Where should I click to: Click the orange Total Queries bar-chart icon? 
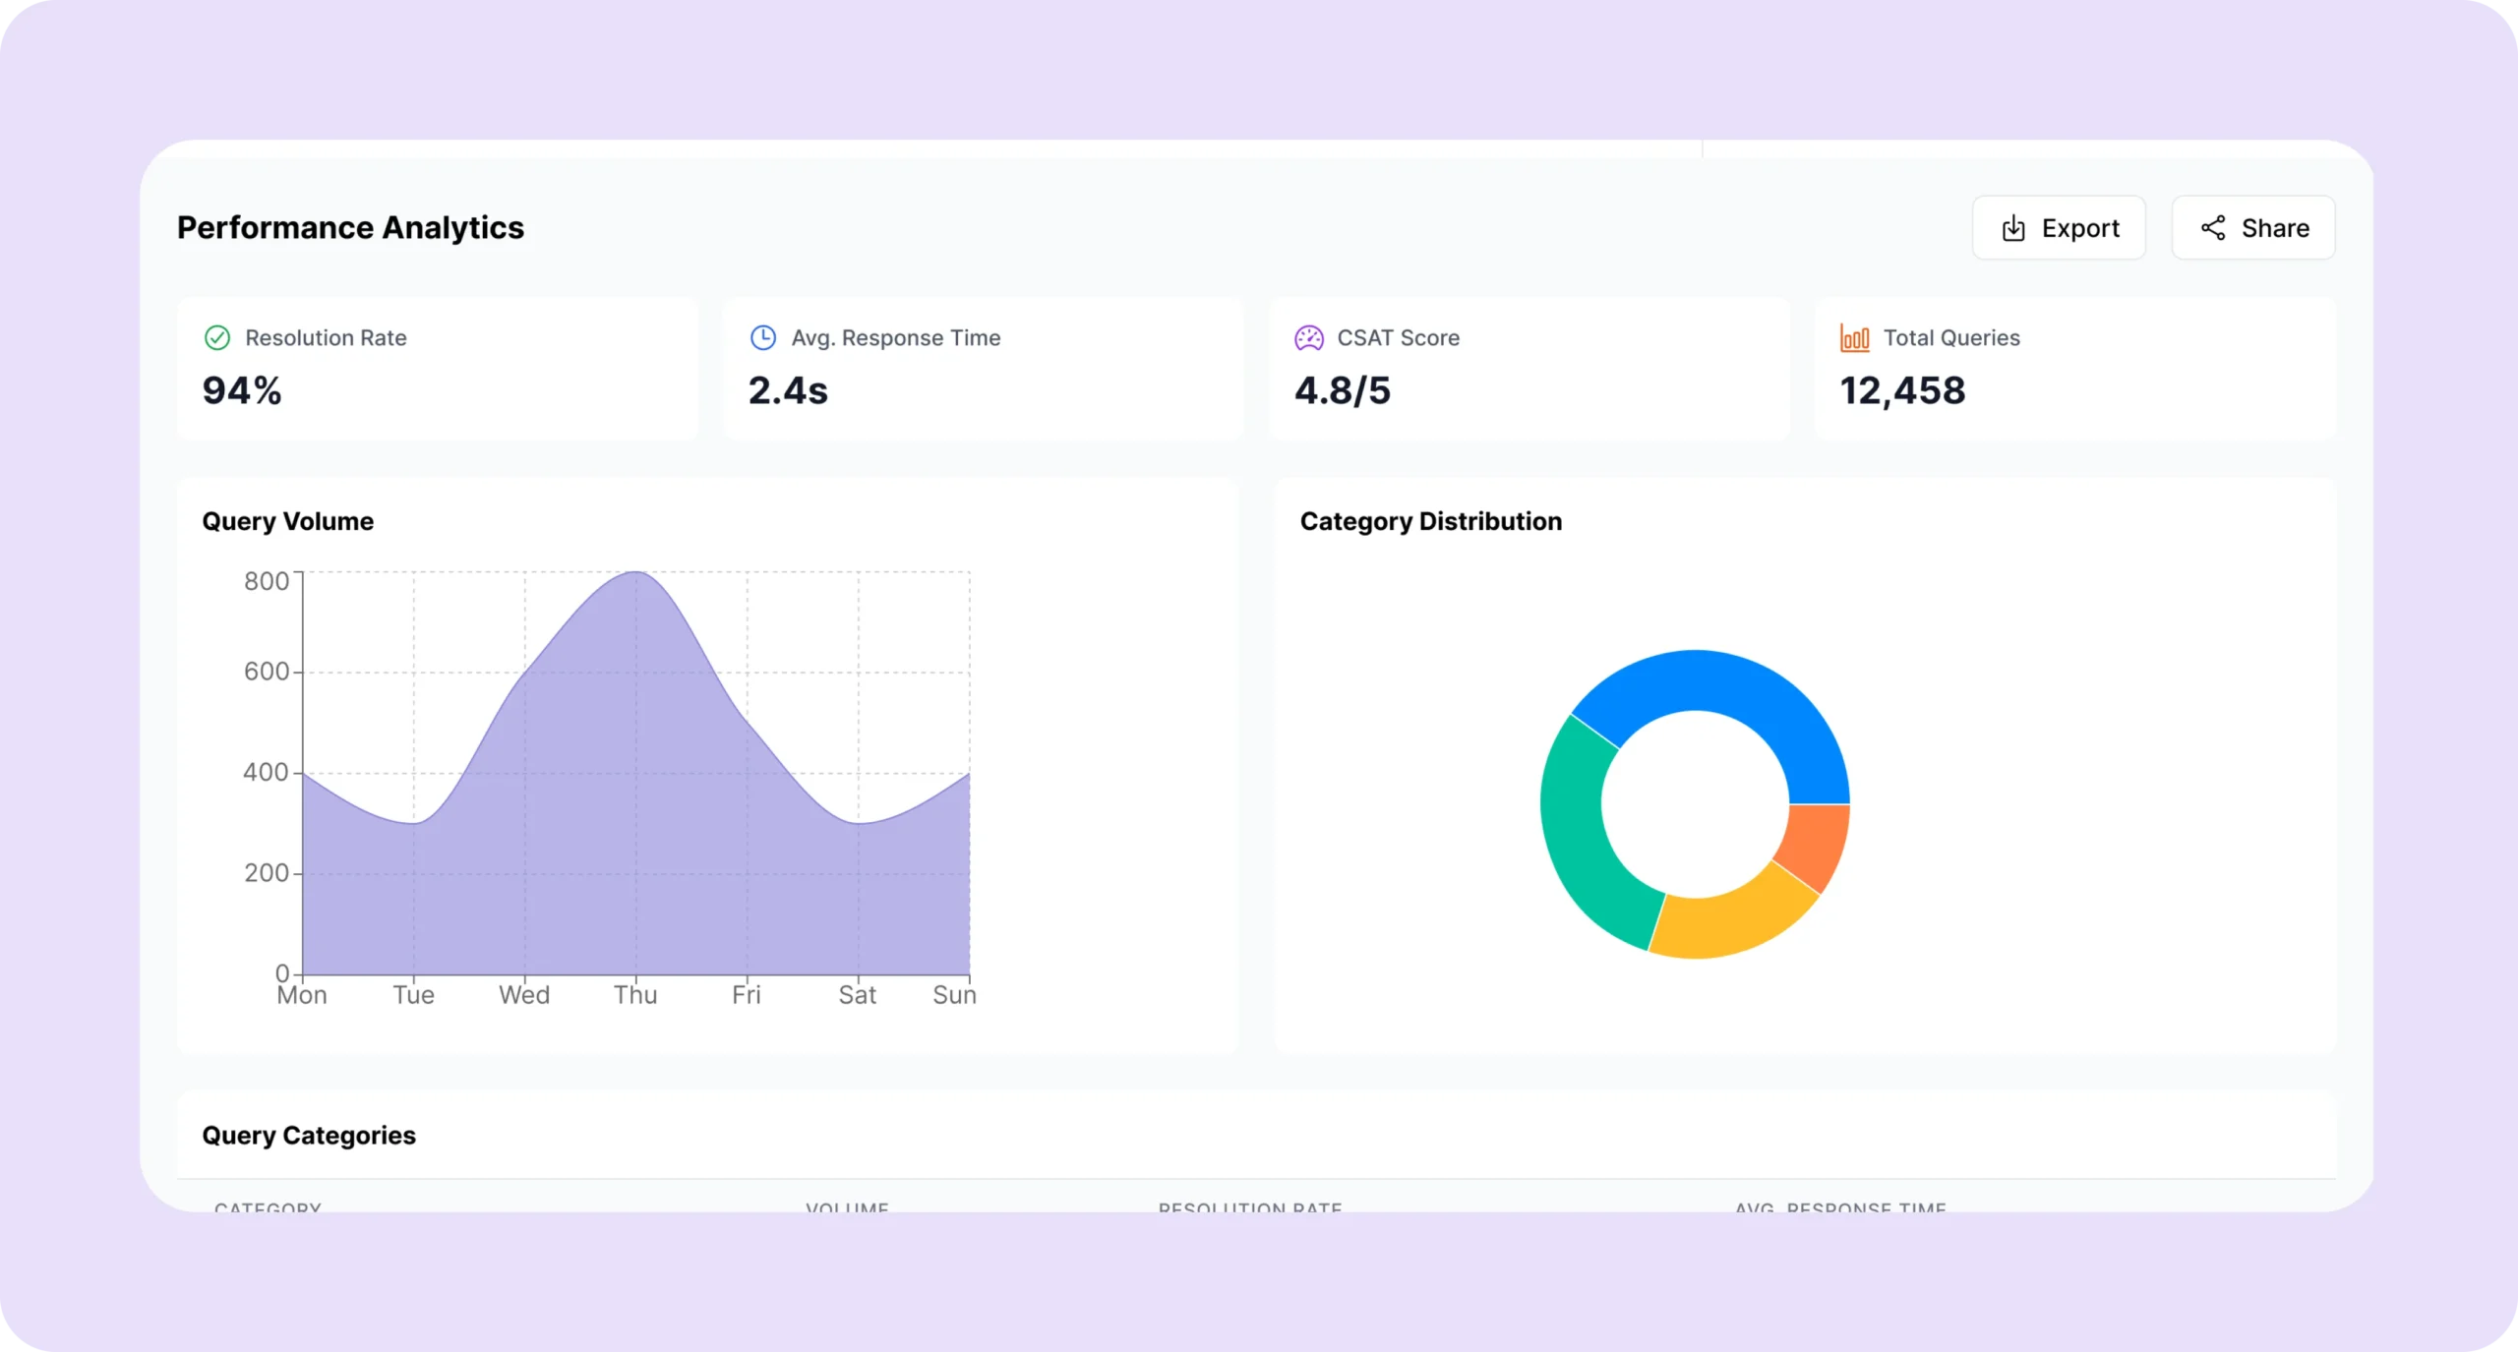(x=1855, y=338)
